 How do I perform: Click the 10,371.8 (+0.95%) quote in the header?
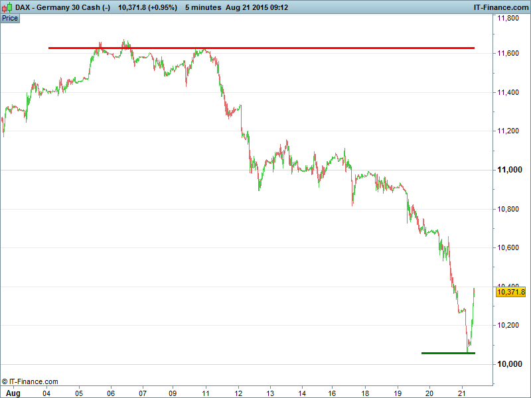147,7
